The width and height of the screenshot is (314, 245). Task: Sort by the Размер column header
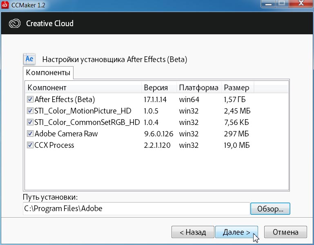(238, 88)
